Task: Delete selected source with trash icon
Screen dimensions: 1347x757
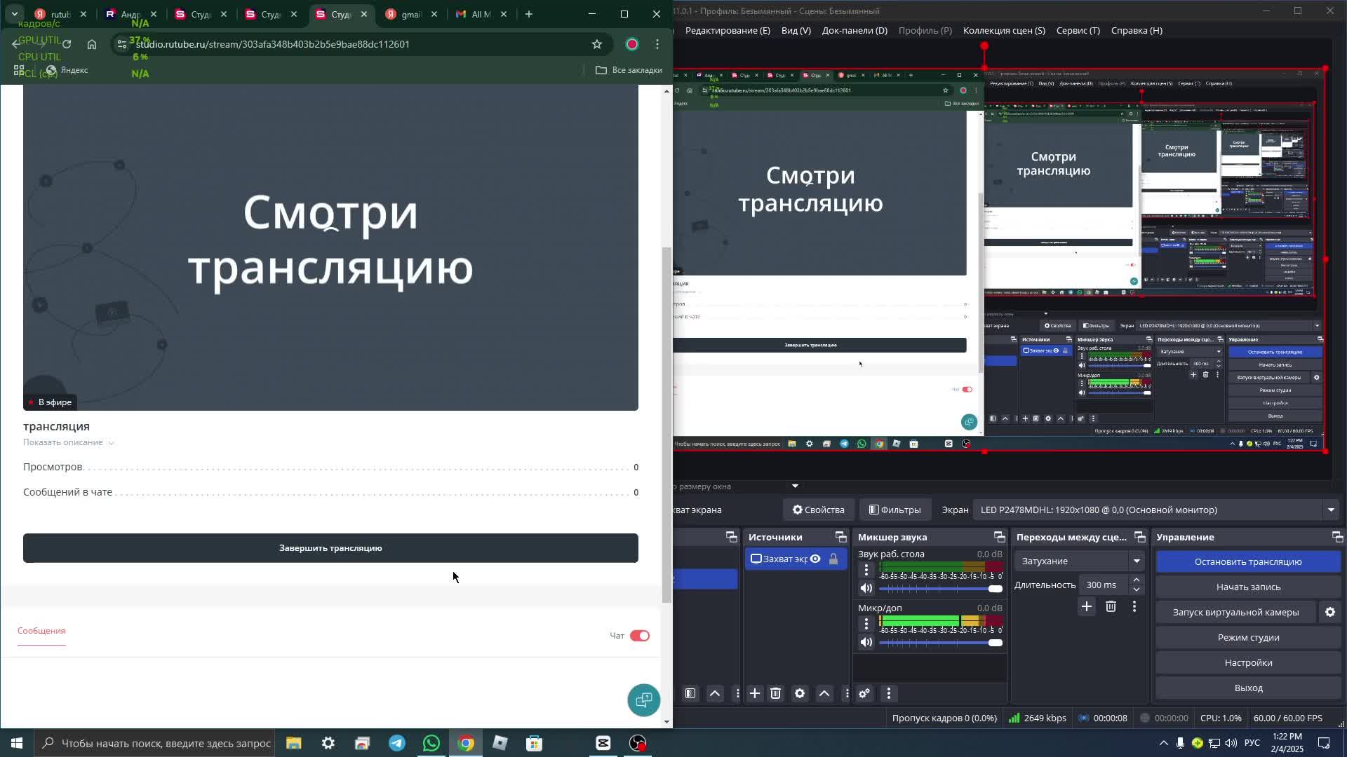Action: click(776, 693)
